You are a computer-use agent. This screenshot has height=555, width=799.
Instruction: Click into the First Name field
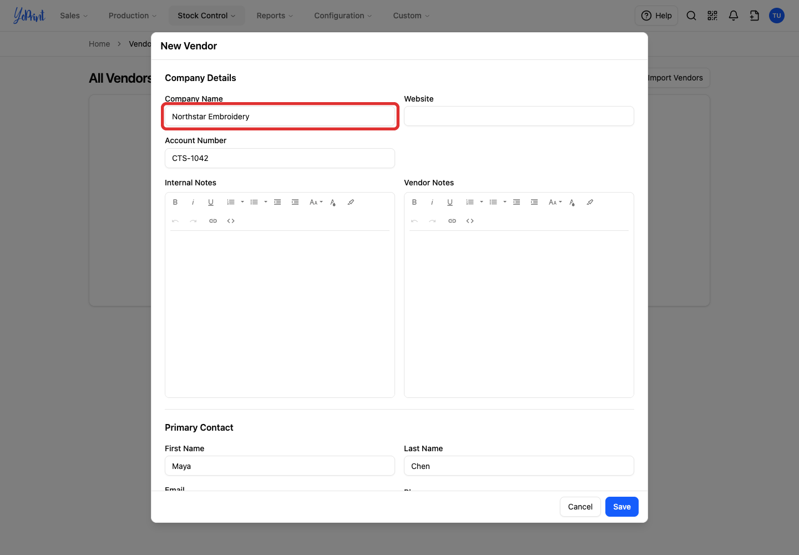(x=280, y=466)
